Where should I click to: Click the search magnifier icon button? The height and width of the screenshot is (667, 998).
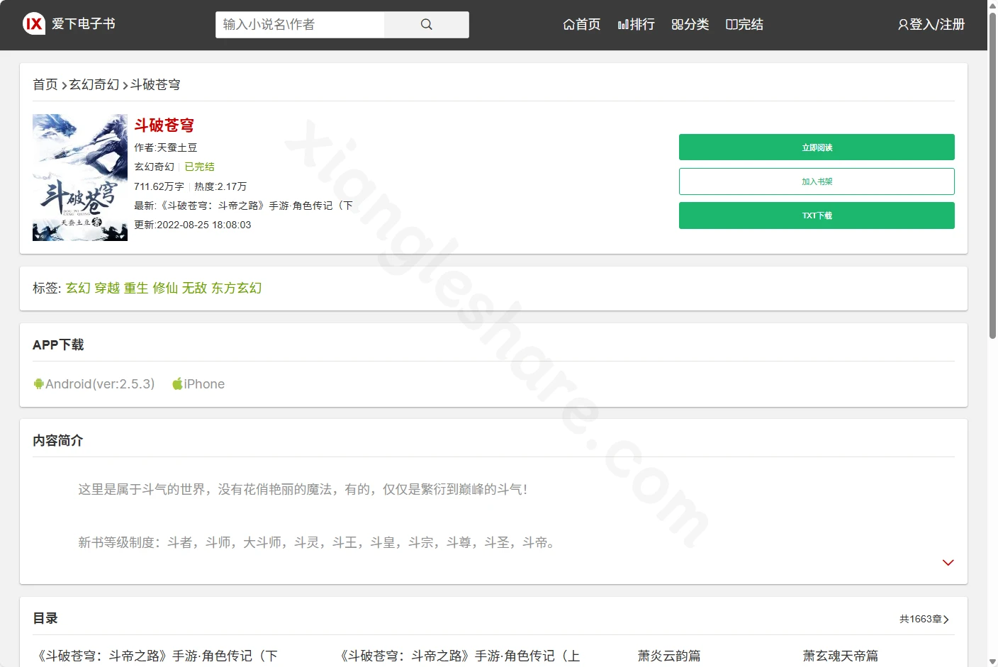(426, 24)
